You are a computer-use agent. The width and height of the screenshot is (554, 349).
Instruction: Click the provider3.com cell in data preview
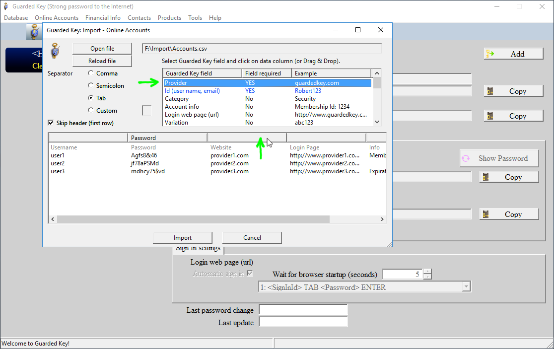coord(230,171)
